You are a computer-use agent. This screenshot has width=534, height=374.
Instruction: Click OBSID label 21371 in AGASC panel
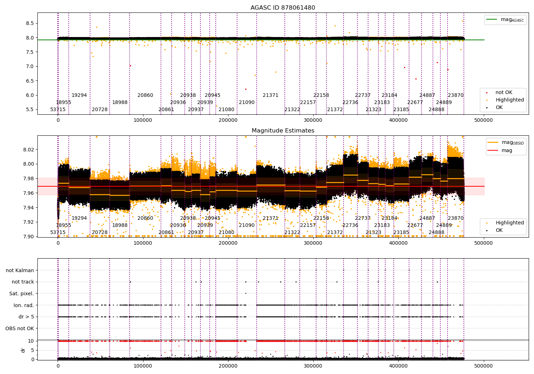coord(271,95)
